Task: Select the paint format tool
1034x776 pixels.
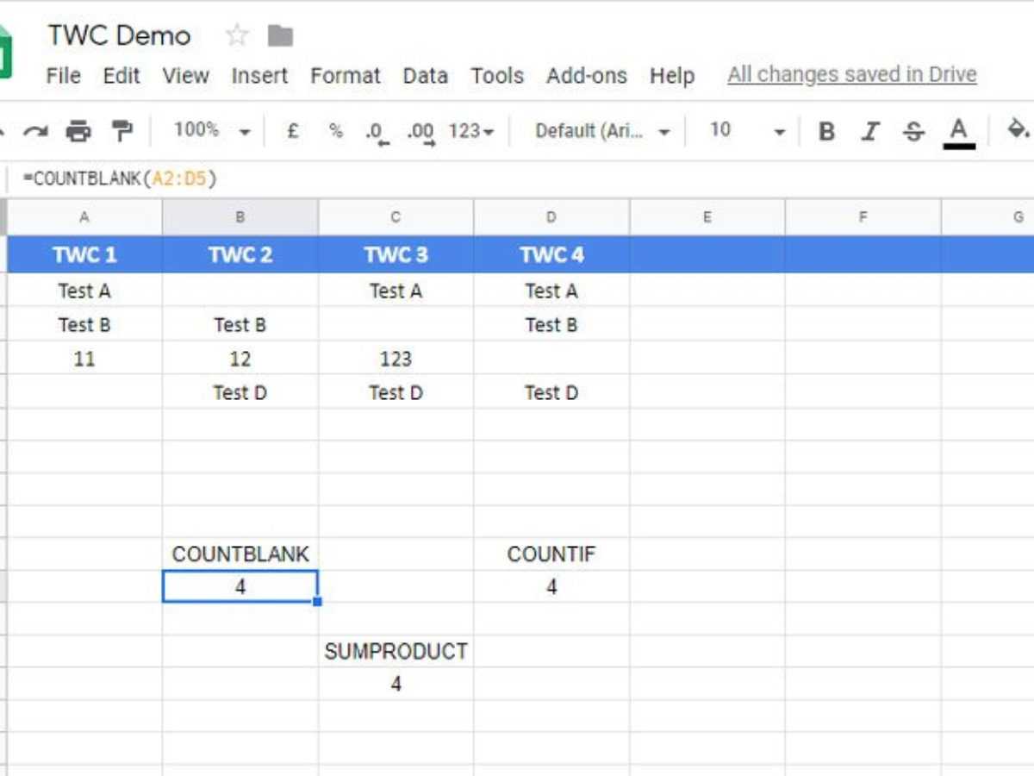Action: 122,131
